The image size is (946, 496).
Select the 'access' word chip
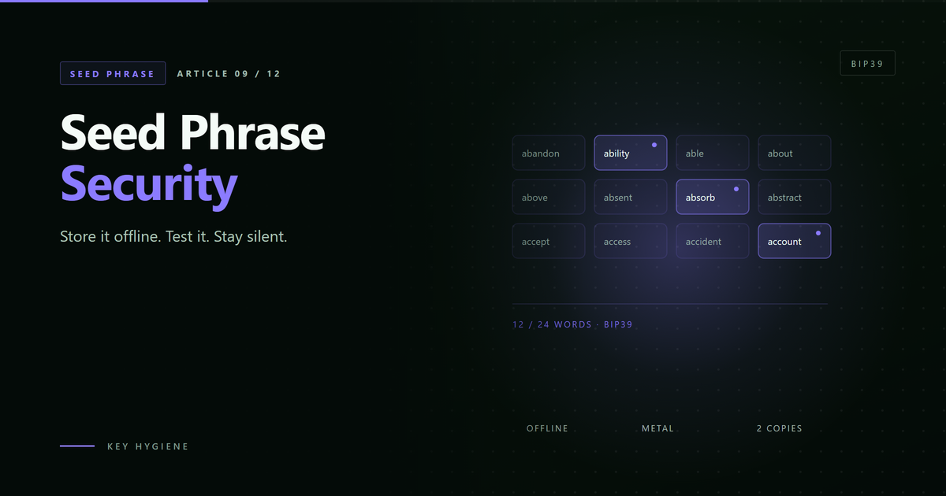(631, 241)
